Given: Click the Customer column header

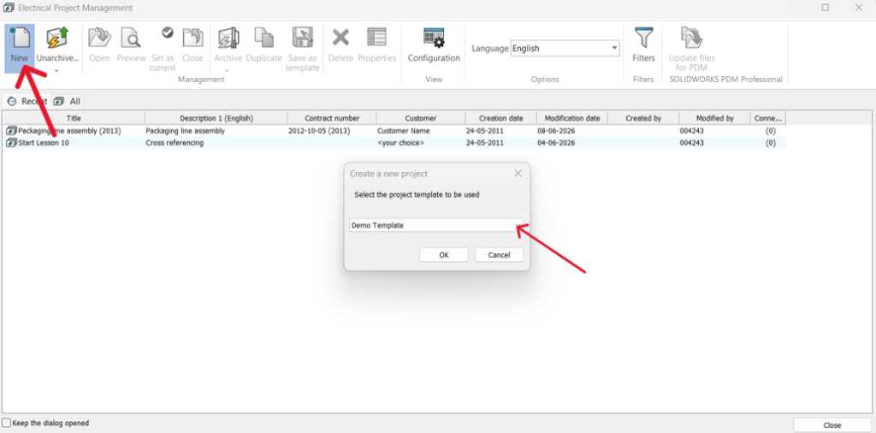Looking at the screenshot, I should pos(421,118).
